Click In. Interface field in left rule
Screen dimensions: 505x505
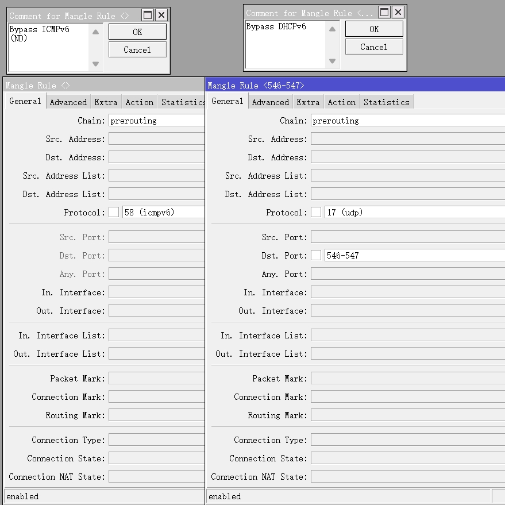156,292
